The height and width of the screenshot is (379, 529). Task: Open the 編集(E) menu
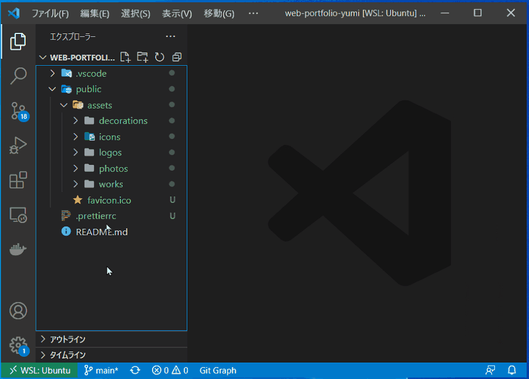(95, 13)
